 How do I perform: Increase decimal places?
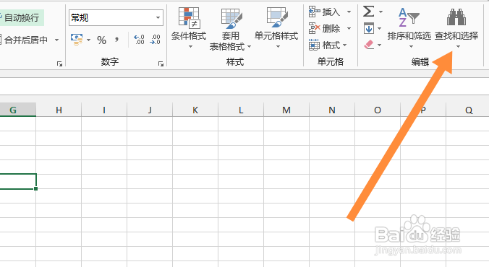[139, 40]
